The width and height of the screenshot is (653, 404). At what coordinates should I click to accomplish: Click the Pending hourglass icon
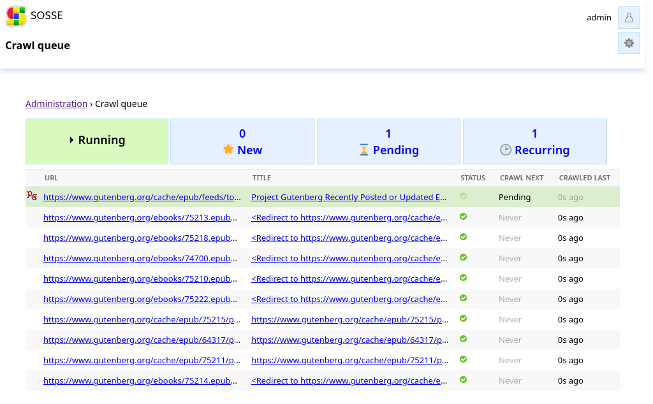point(364,150)
